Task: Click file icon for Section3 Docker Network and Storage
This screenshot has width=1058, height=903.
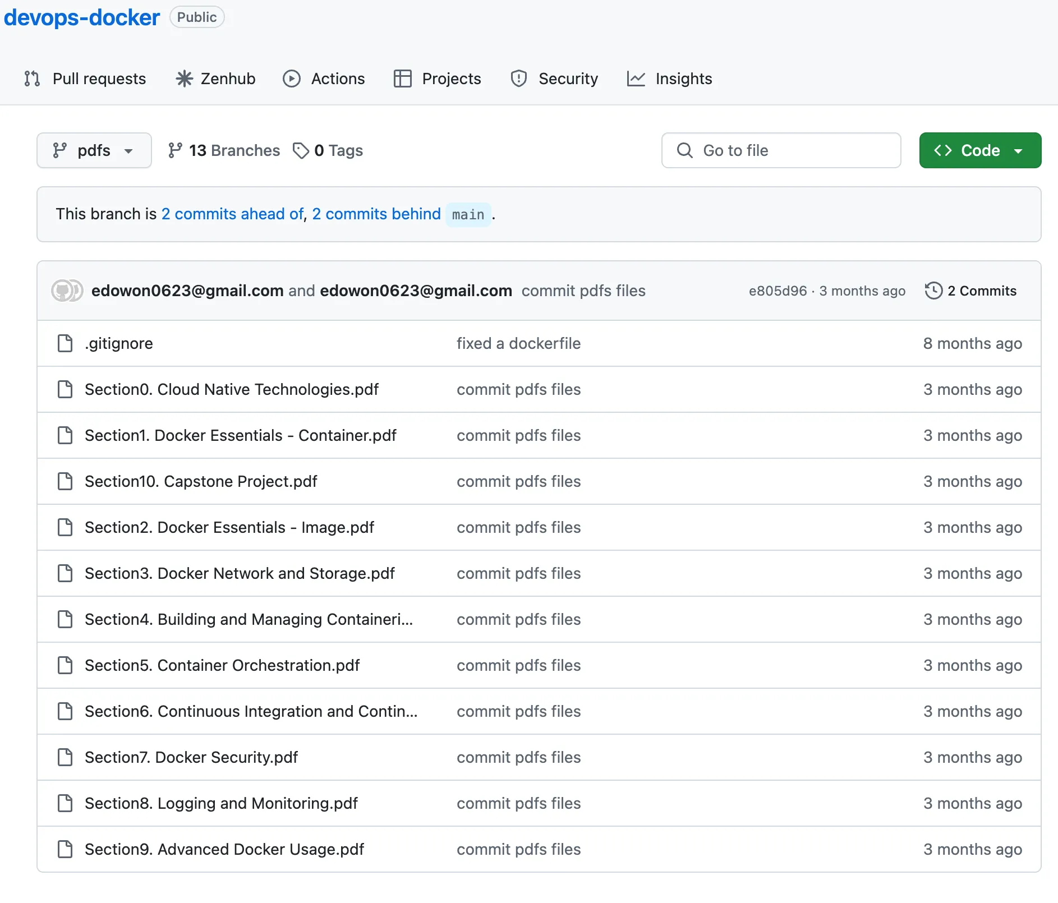Action: 65,573
